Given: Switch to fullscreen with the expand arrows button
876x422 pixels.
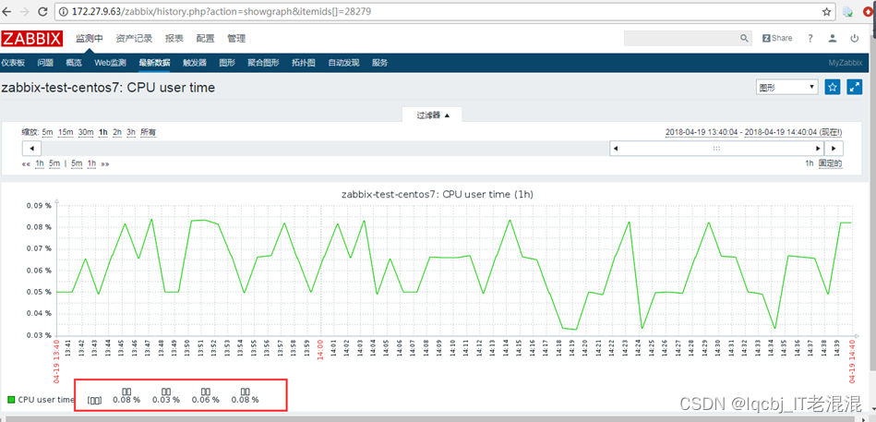Looking at the screenshot, I should [x=855, y=87].
